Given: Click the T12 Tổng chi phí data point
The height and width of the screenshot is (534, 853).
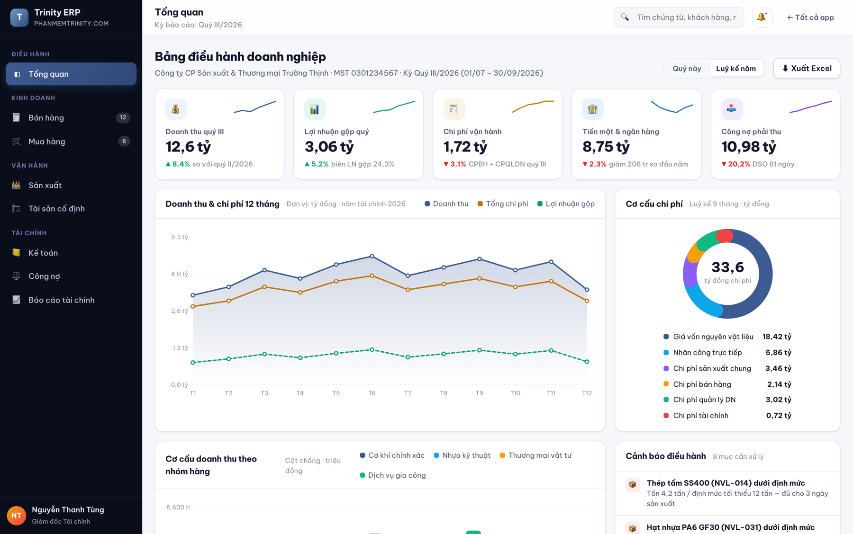Looking at the screenshot, I should tap(587, 301).
